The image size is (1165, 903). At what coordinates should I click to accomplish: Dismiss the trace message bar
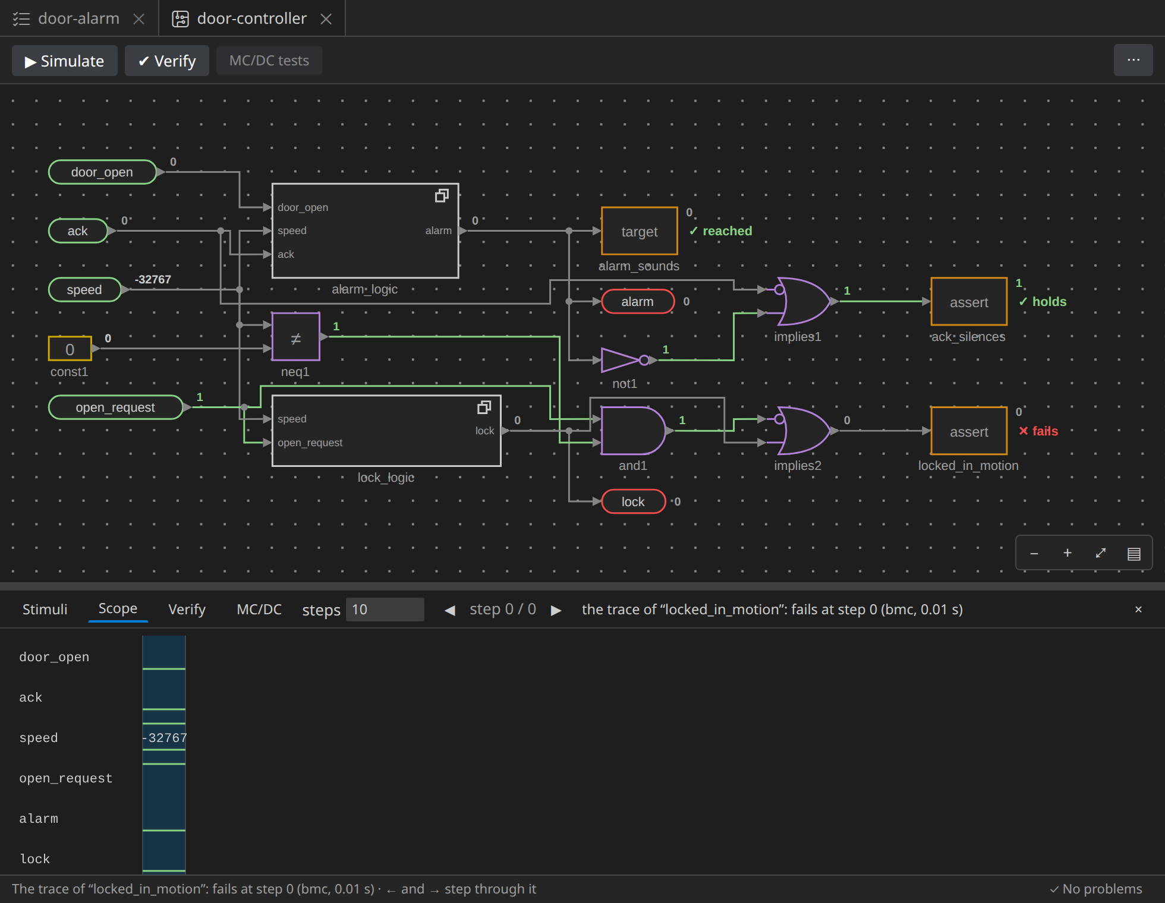pyautogui.click(x=1138, y=610)
